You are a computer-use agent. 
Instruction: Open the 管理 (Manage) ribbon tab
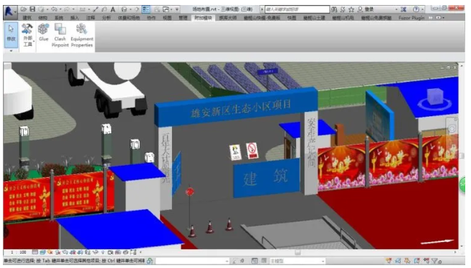click(x=183, y=18)
